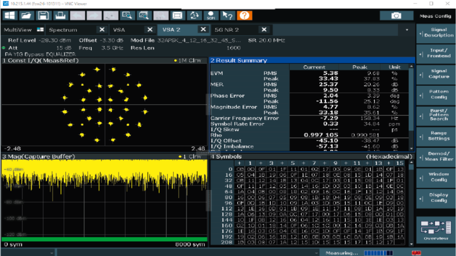Click the Windows start icon in toolbar
Viewport: 456px width, 256px height.
[x=10, y=15]
